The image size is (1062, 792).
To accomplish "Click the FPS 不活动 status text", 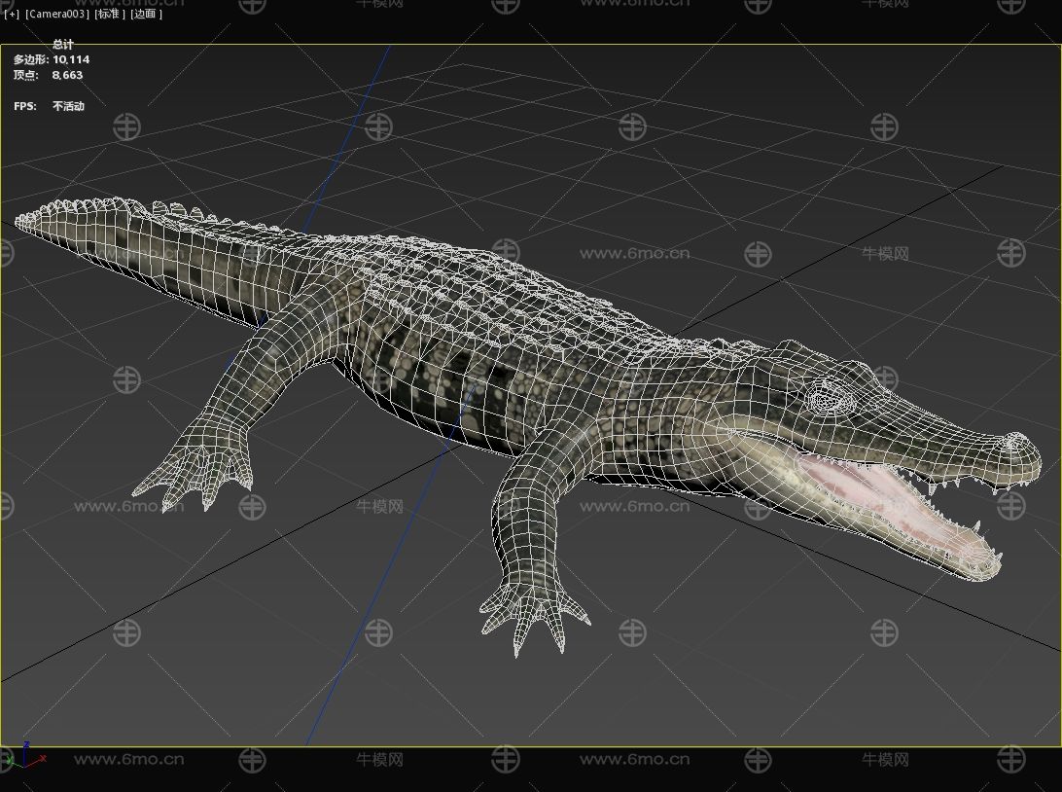I will point(68,106).
